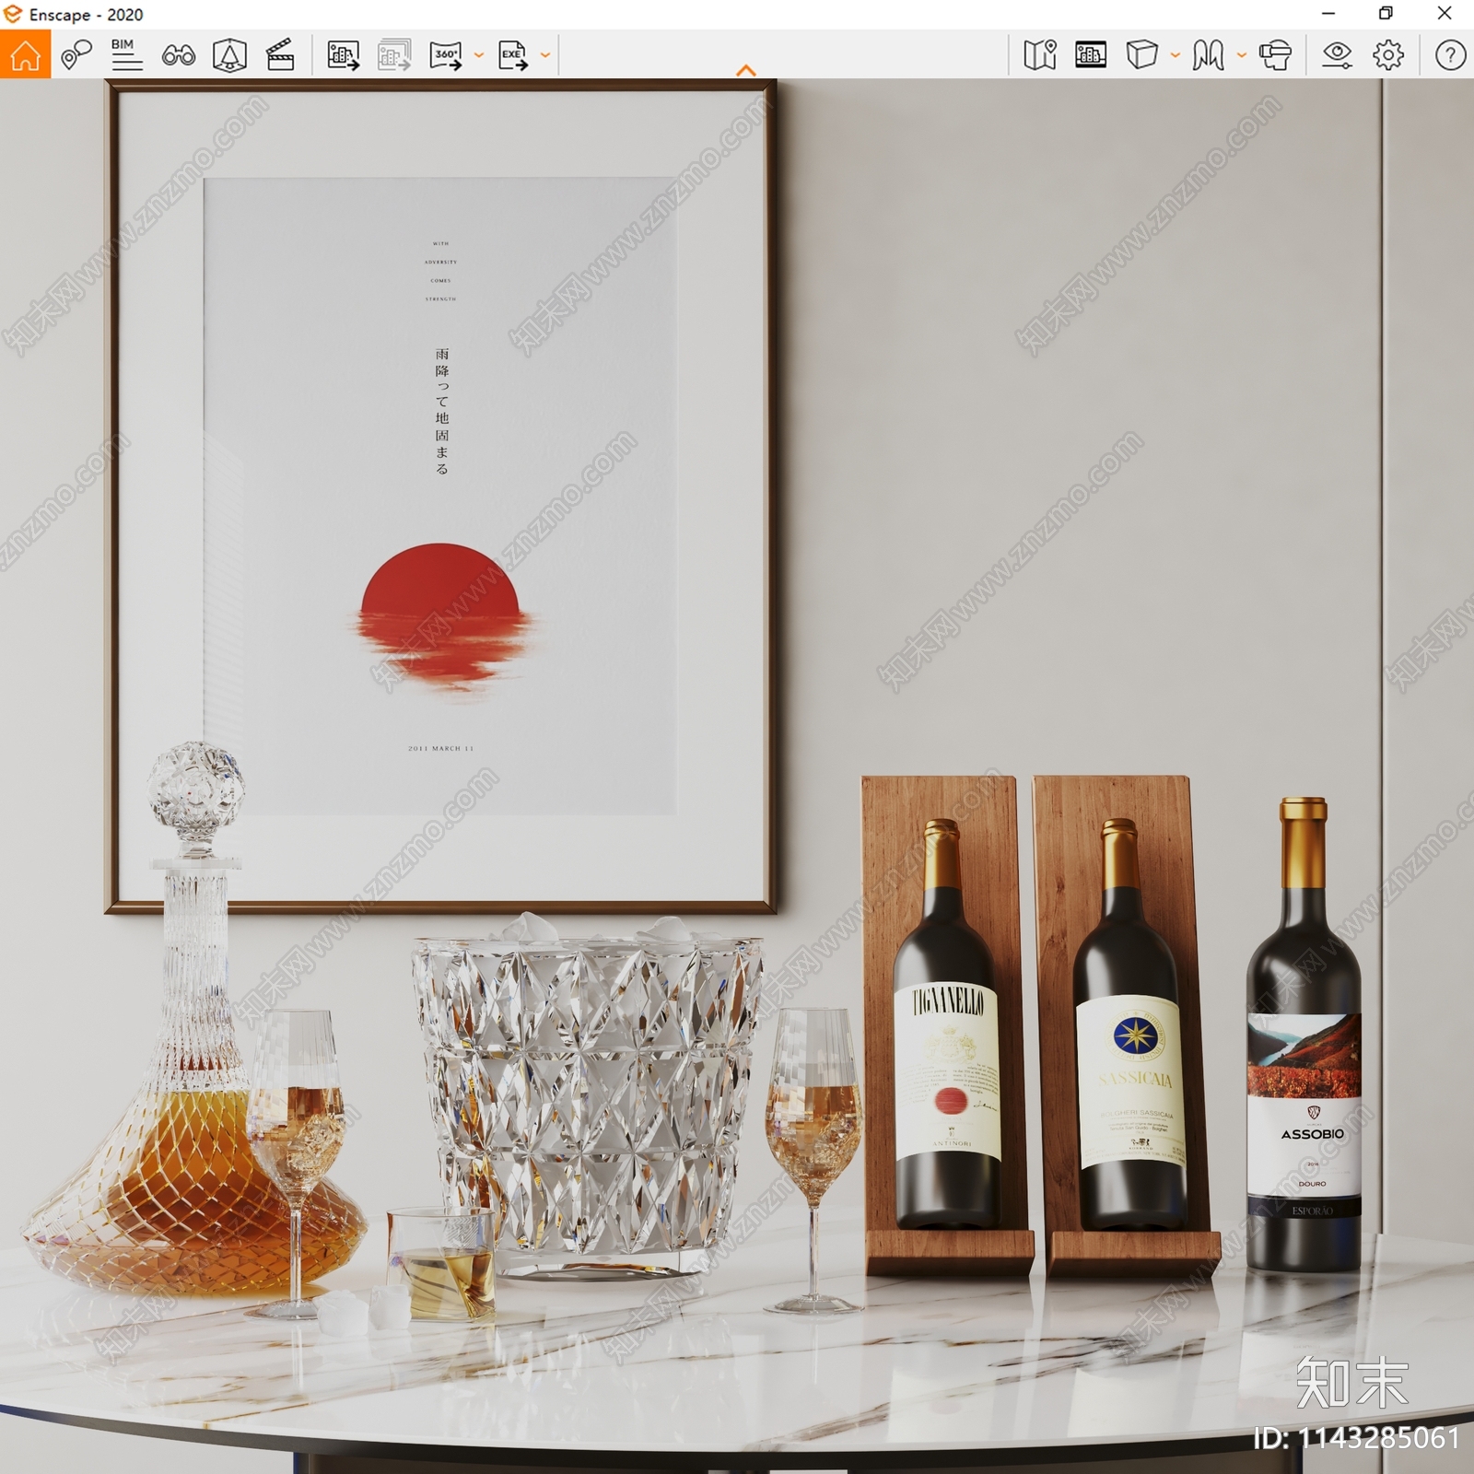1474x1474 pixels.
Task: Click the screenshot export icon
Action: [x=344, y=55]
